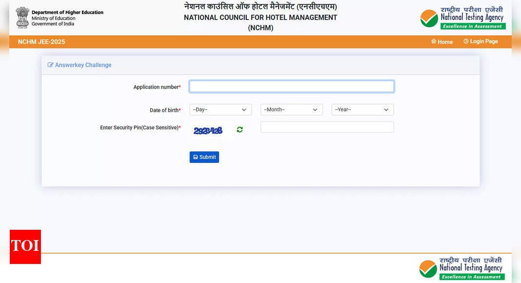Image resolution: width=521 pixels, height=283 pixels.
Task: Open the Day dropdown for date of birth
Action: pyautogui.click(x=221, y=110)
